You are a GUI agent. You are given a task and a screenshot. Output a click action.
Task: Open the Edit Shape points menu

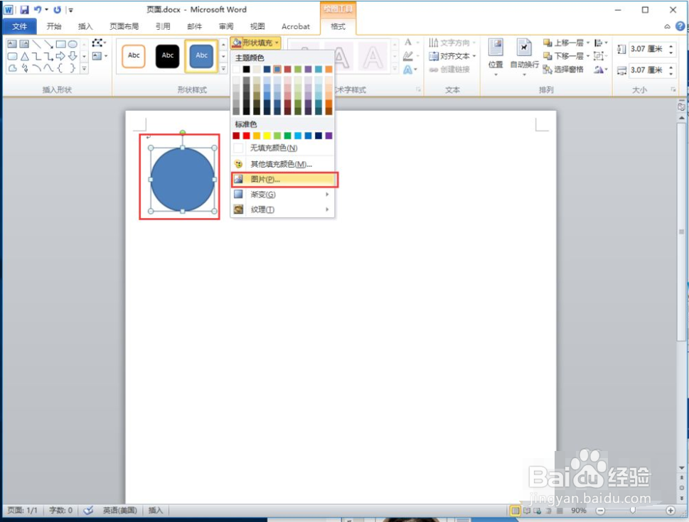[99, 43]
